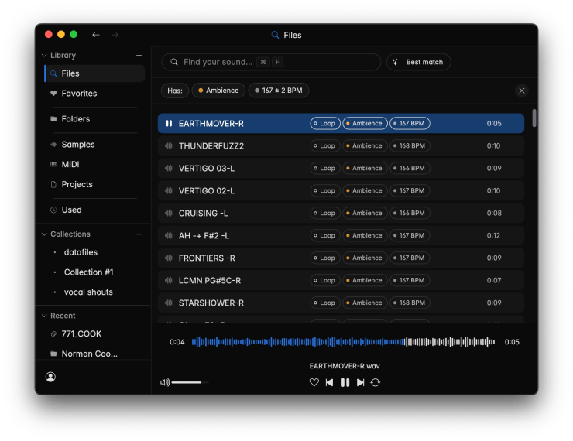Clear all filters with the X button
The image size is (573, 441).
click(x=522, y=91)
